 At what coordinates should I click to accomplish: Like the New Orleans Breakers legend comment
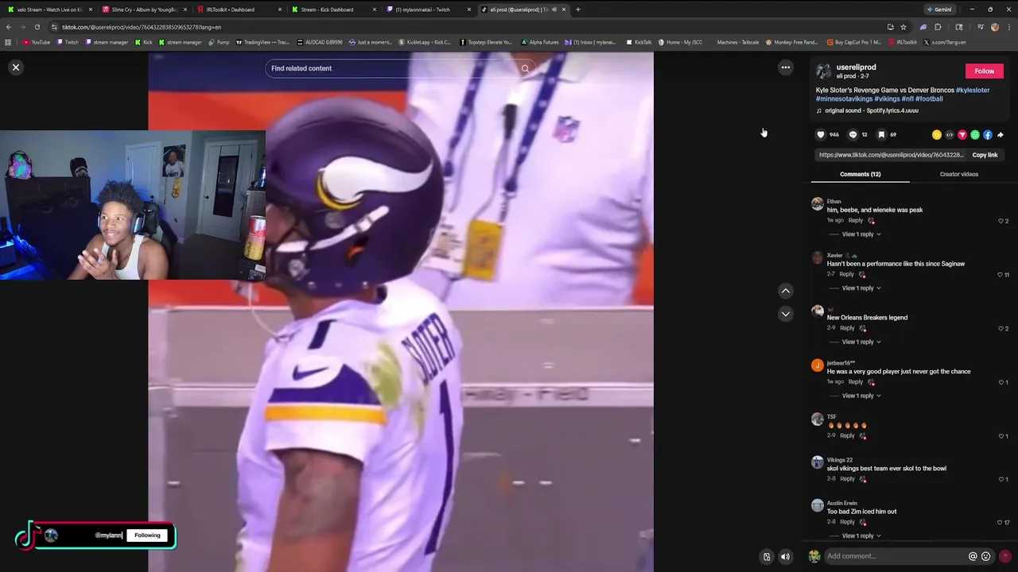[x=1001, y=329]
